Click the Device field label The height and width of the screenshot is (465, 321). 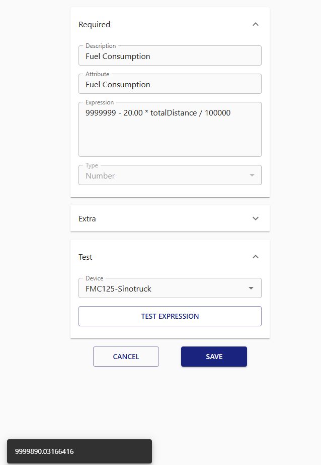(x=95, y=278)
